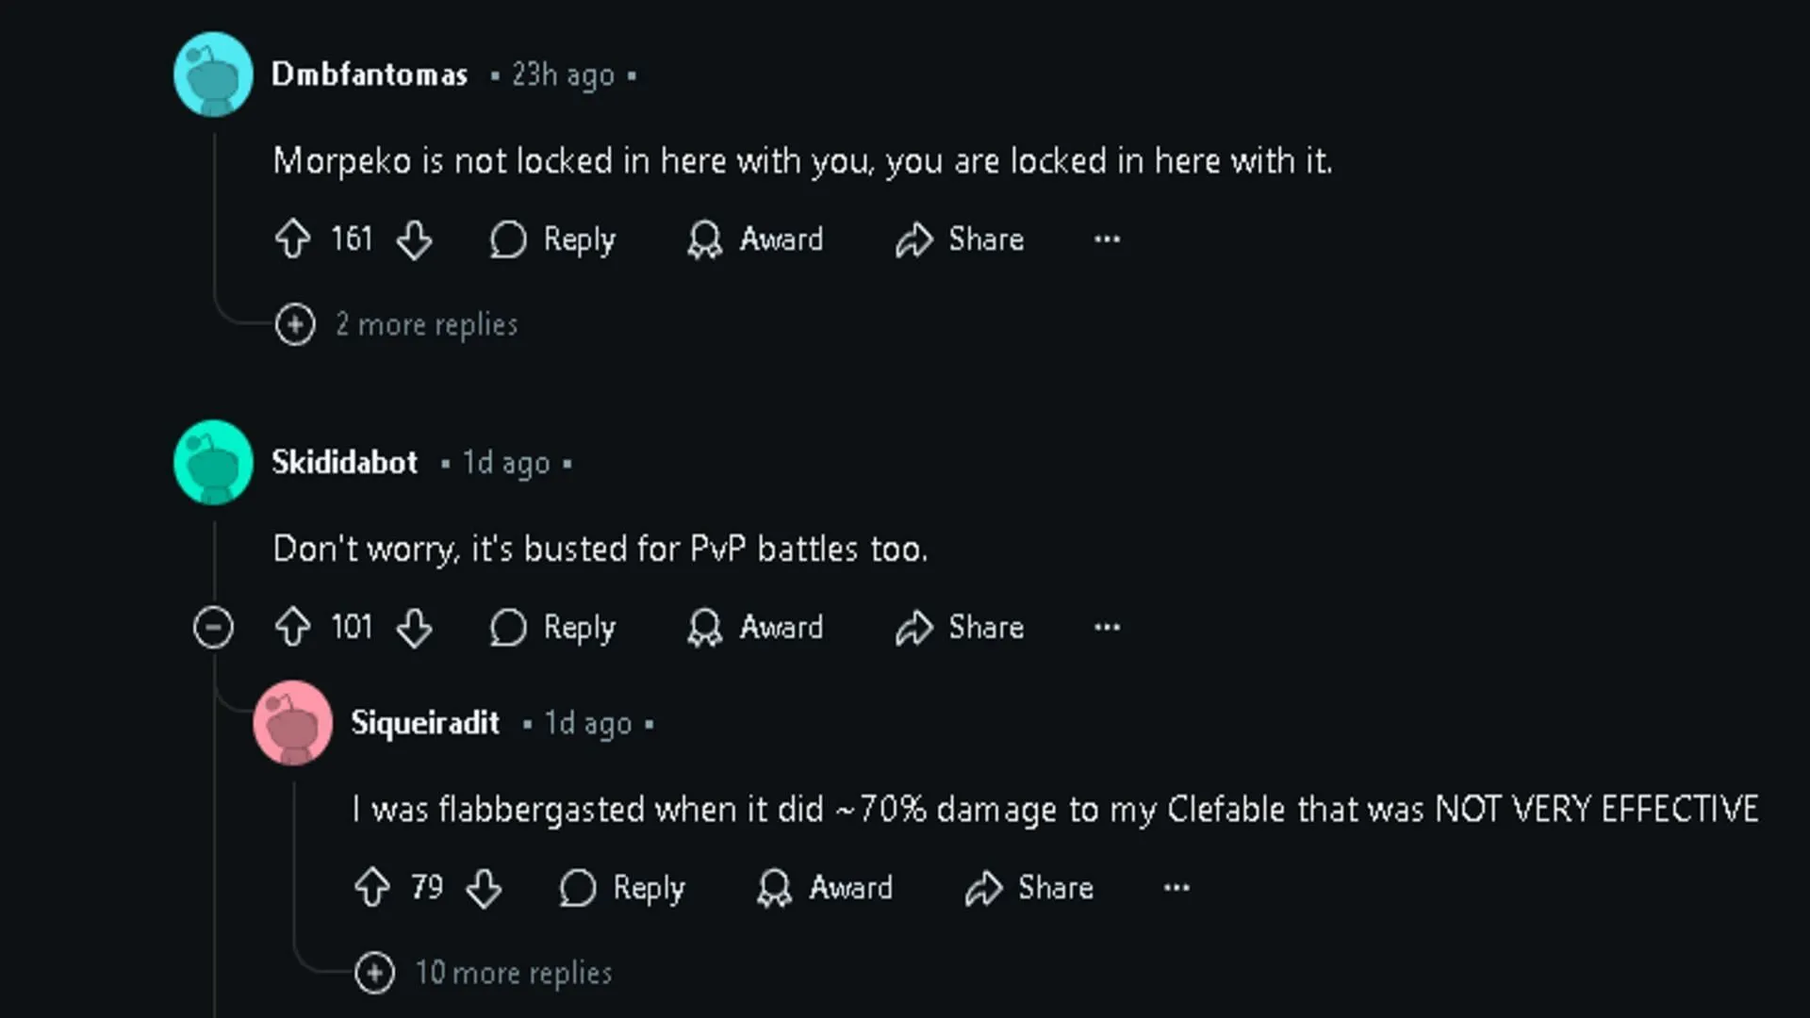
Task: Toggle collapse on Skididabot thread via minus icon
Action: point(212,627)
